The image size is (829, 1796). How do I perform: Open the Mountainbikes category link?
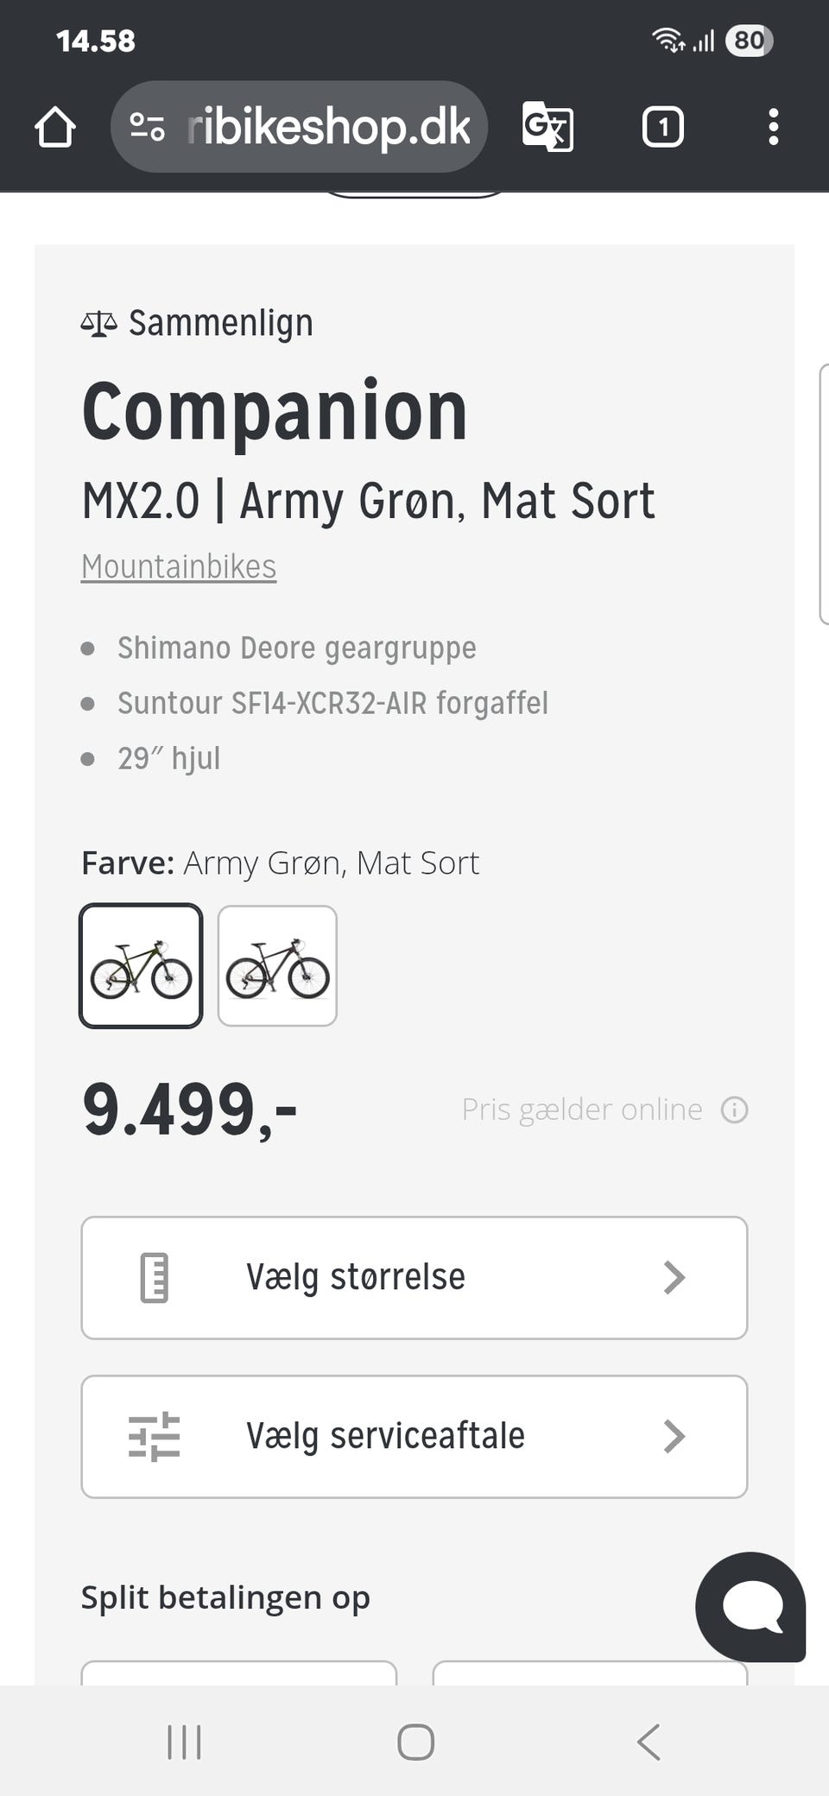(179, 567)
